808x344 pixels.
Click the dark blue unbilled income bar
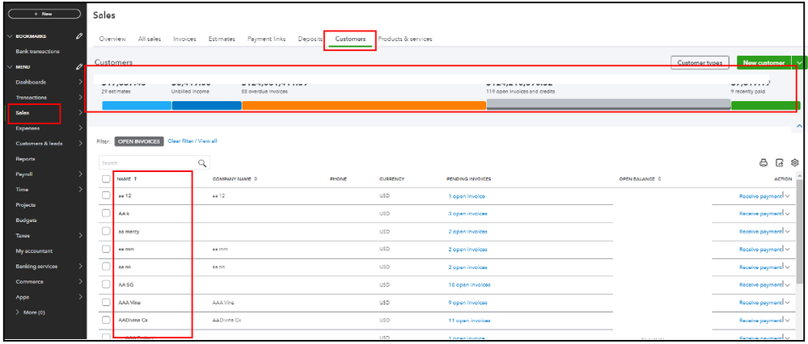pos(206,106)
